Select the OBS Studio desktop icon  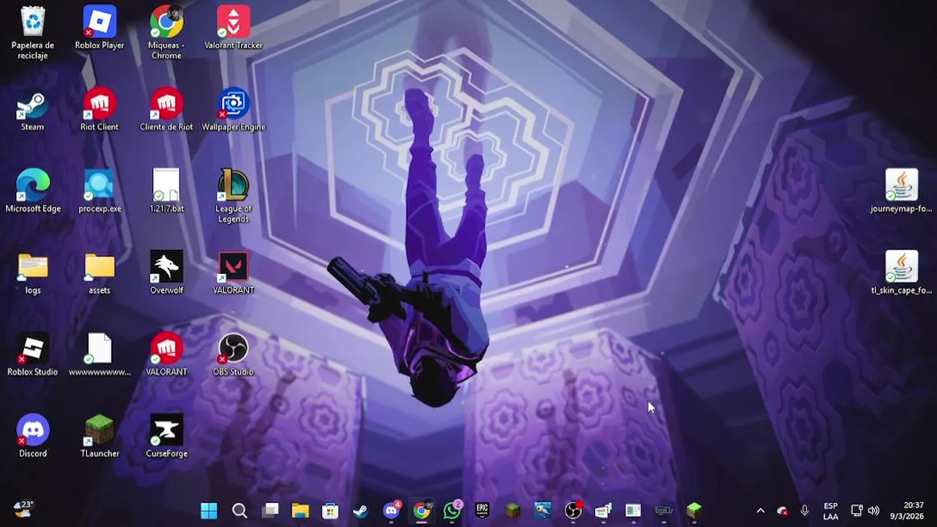click(234, 354)
